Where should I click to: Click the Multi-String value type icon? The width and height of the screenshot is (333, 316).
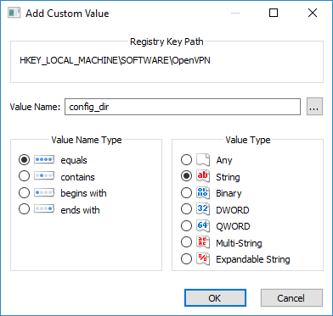point(203,242)
